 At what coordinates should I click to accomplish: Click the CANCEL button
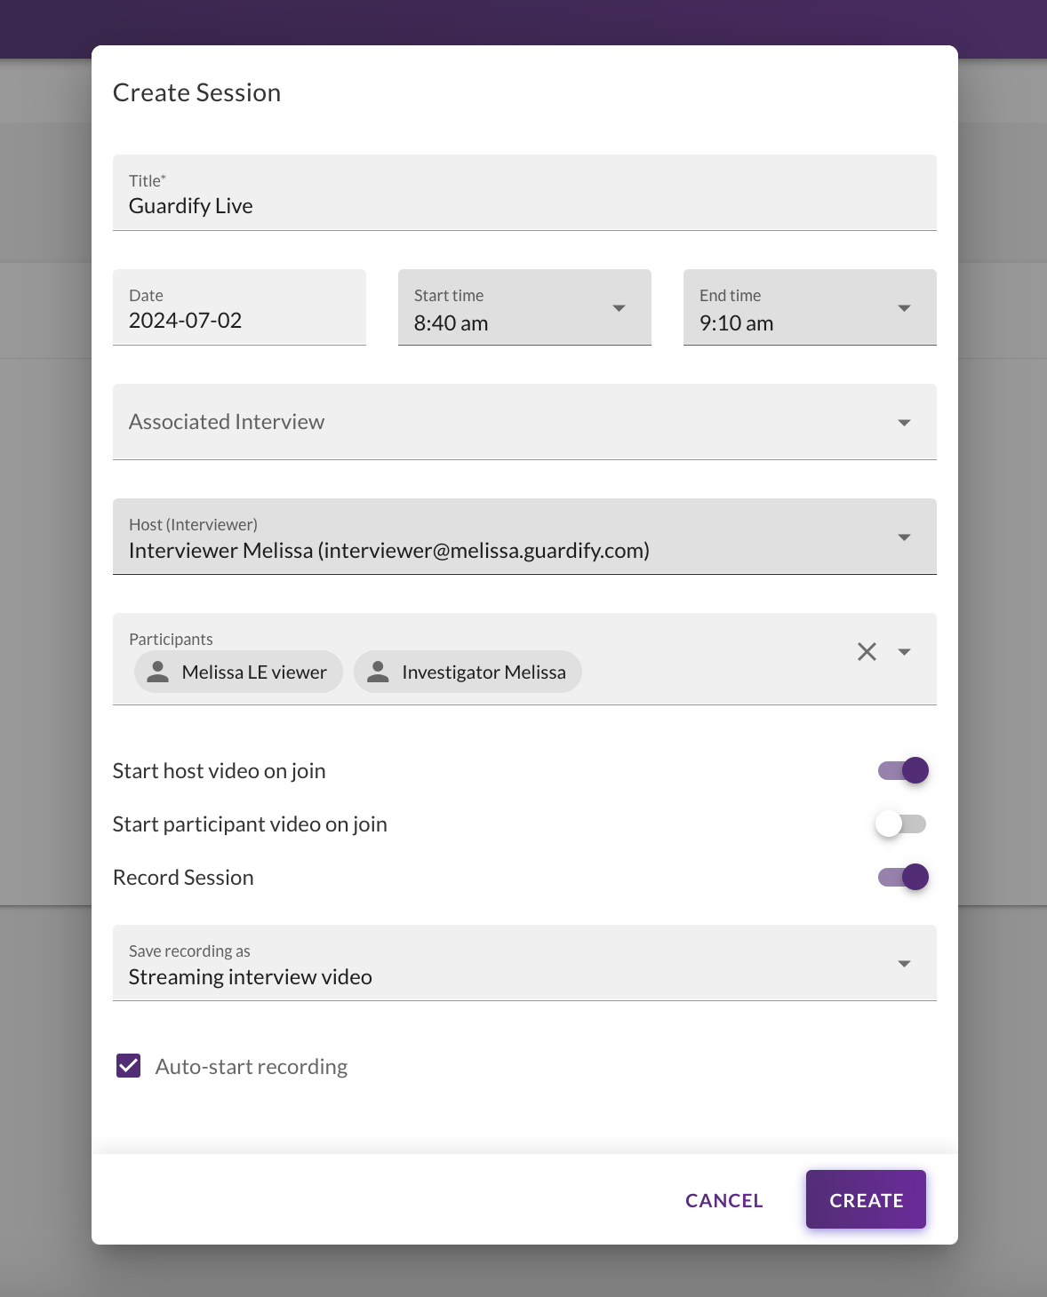pyautogui.click(x=724, y=1200)
